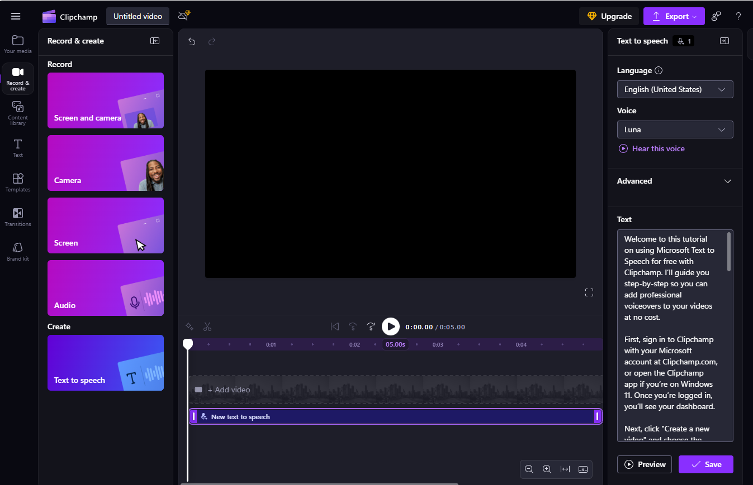
Task: Open the Export dropdown
Action: click(674, 16)
